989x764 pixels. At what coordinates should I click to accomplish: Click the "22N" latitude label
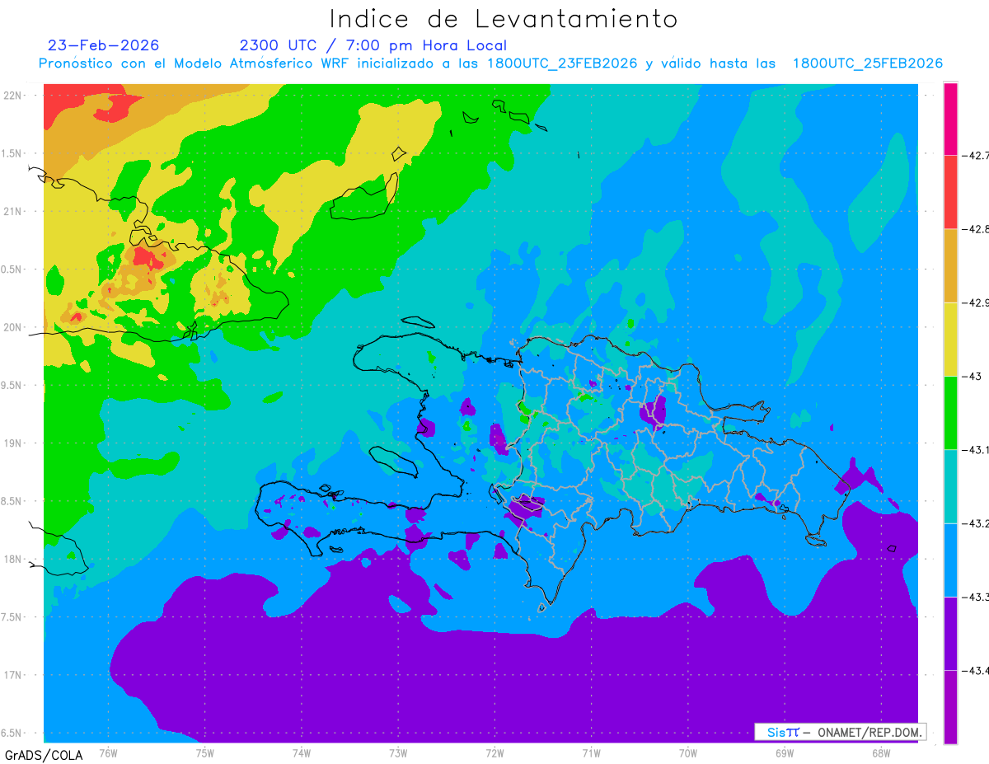click(12, 96)
